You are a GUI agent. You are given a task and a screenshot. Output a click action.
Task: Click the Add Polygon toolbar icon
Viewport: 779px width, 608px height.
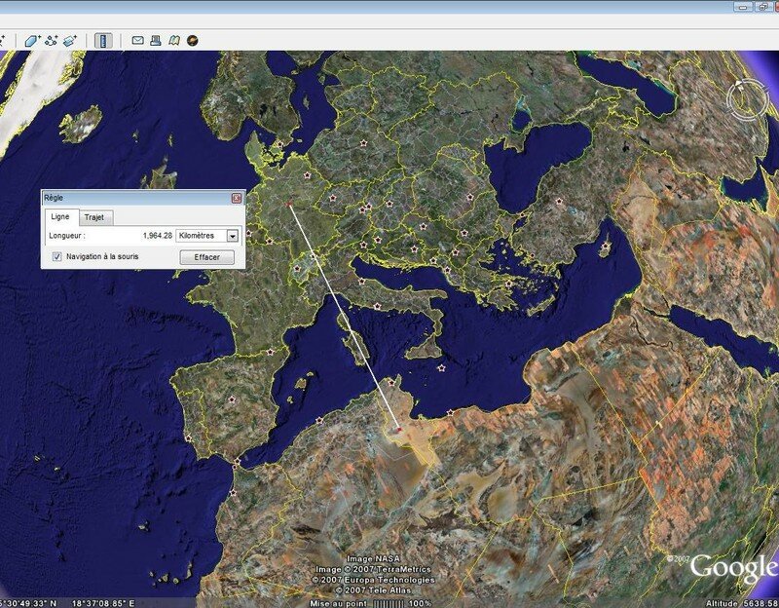pos(32,41)
